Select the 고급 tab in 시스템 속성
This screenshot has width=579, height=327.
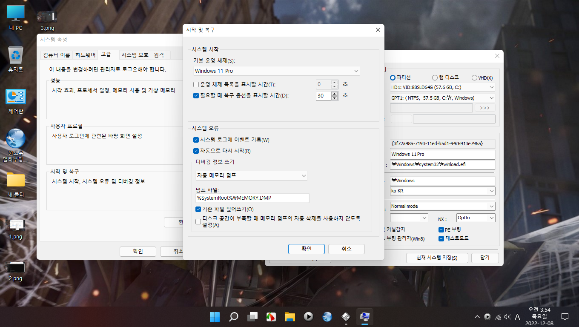click(106, 54)
